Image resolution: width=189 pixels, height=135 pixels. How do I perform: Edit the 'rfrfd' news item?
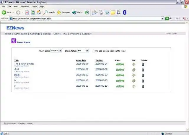click(x=133, y=70)
